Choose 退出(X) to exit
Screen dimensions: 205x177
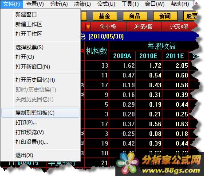coord(40,155)
